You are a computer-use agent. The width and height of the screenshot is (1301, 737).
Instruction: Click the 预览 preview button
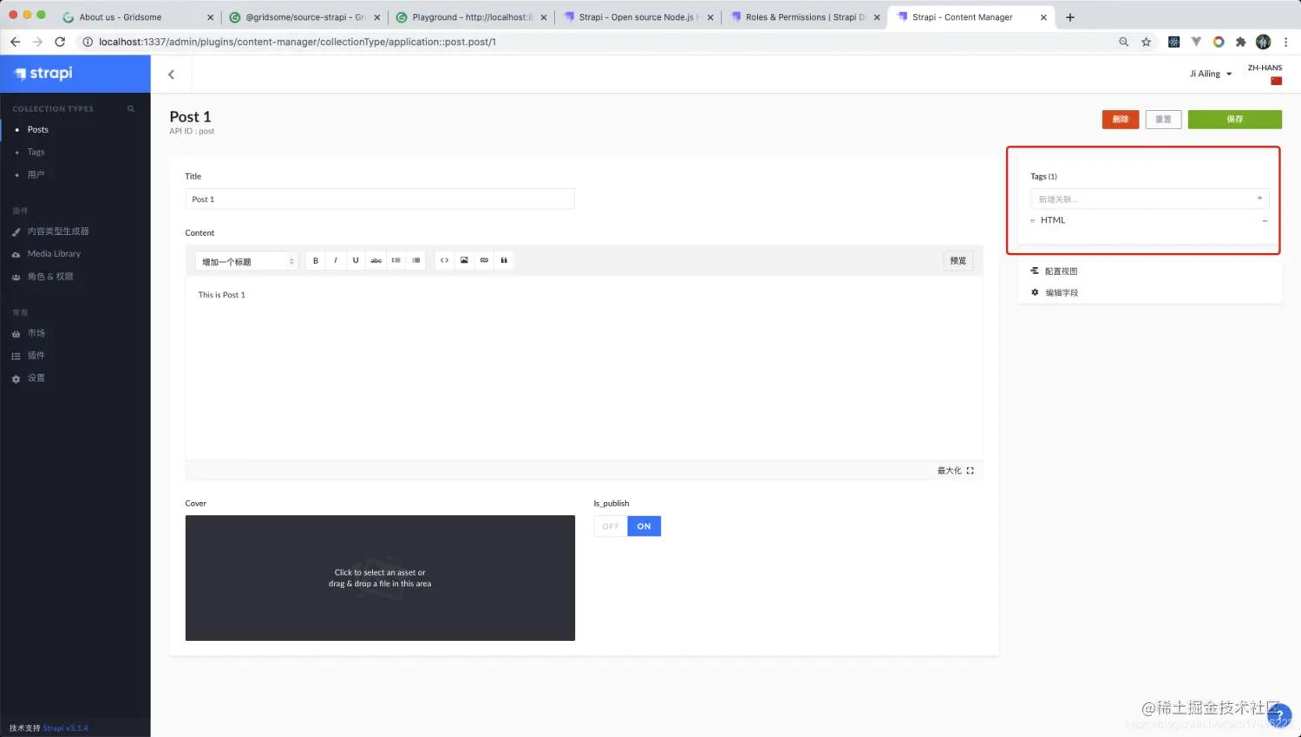pos(958,261)
